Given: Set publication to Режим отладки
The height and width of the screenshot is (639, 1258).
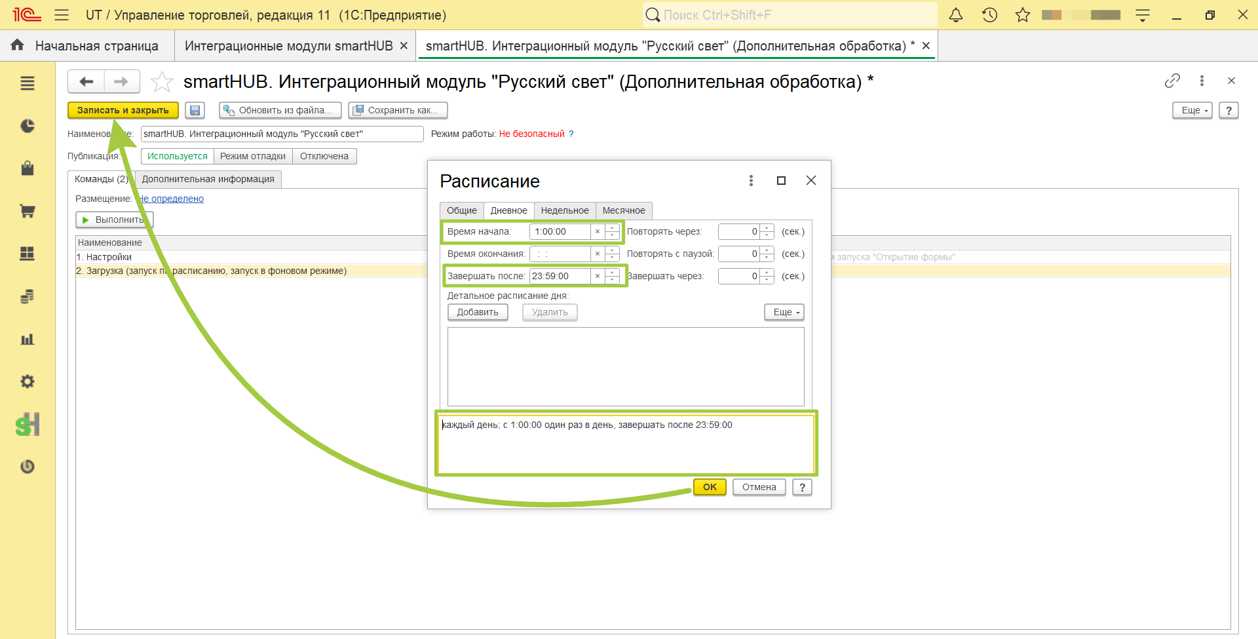Looking at the screenshot, I should click(253, 156).
